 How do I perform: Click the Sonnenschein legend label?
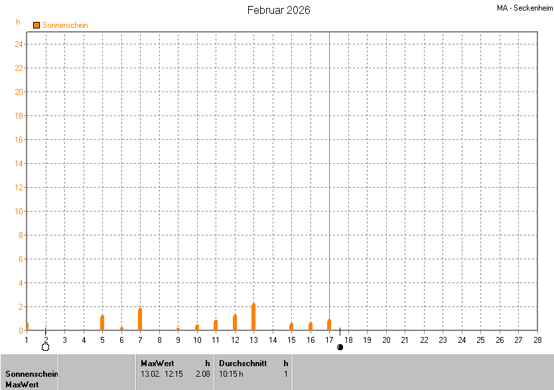coord(65,25)
